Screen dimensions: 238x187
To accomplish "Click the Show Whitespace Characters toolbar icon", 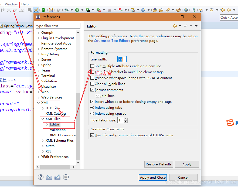I will (30, 10).
